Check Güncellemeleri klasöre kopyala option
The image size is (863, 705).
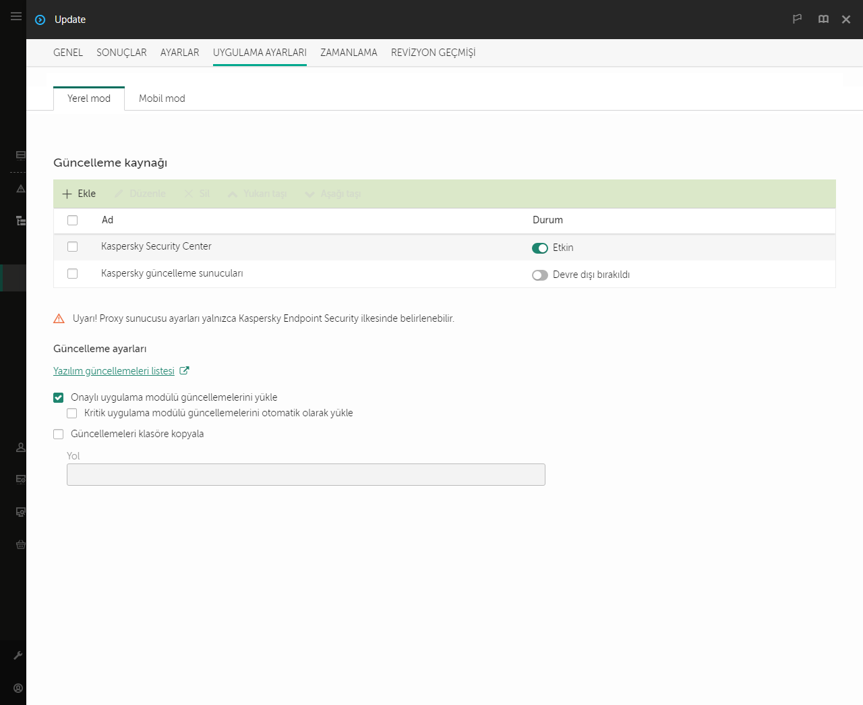click(59, 434)
